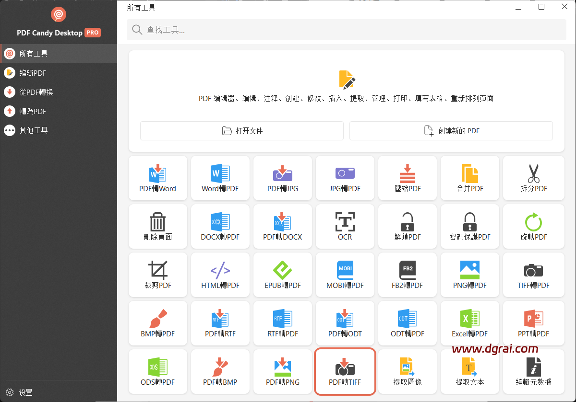Launch the 解鎖PDF unlock tool
576x402 pixels.
click(x=407, y=226)
